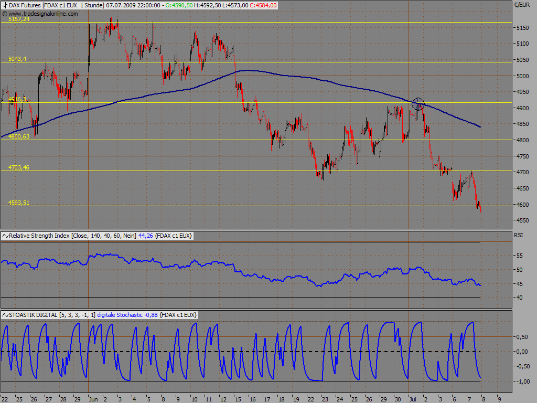This screenshot has width=537, height=403.
Task: Click the 5000 price axis tick
Action: [x=523, y=76]
